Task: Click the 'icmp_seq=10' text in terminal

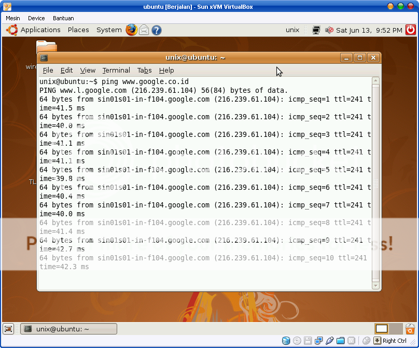Action: pyautogui.click(x=311, y=258)
